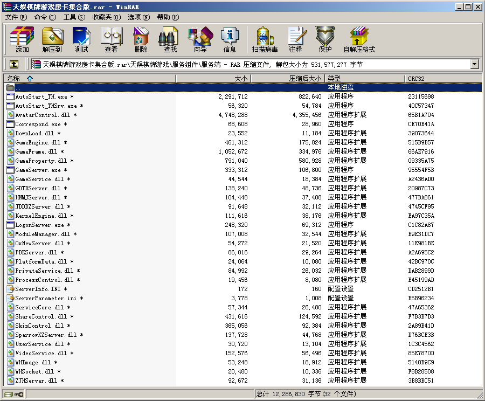Viewport: 485px width, 401px height.
Task: Open the 收藏夹 (Favorites) menu
Action: [x=106, y=17]
